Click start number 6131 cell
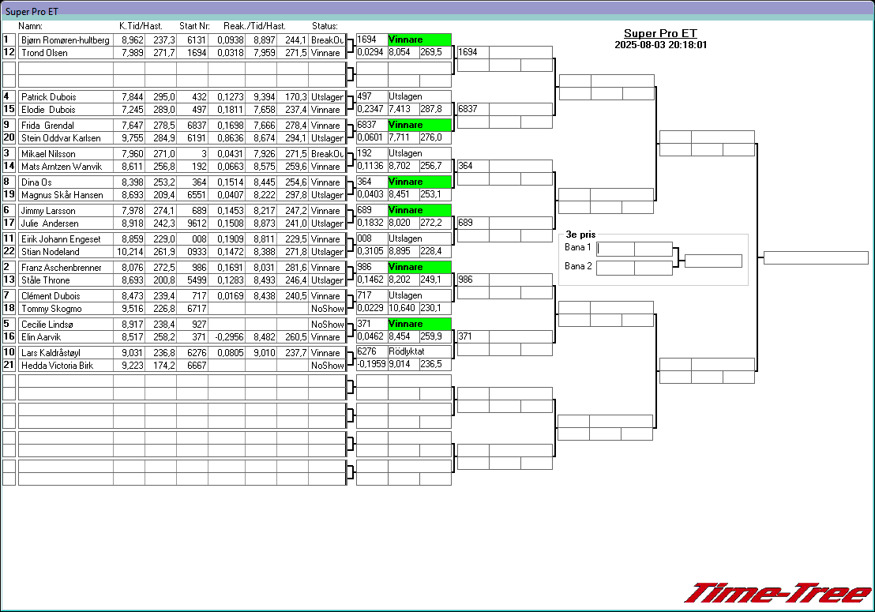The image size is (875, 612). click(192, 40)
